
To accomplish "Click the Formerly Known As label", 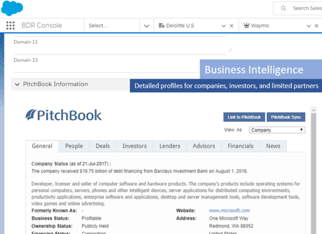I will (54, 211).
